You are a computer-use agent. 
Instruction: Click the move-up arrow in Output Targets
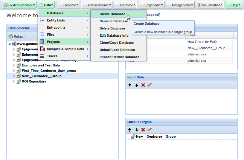tap(130, 130)
